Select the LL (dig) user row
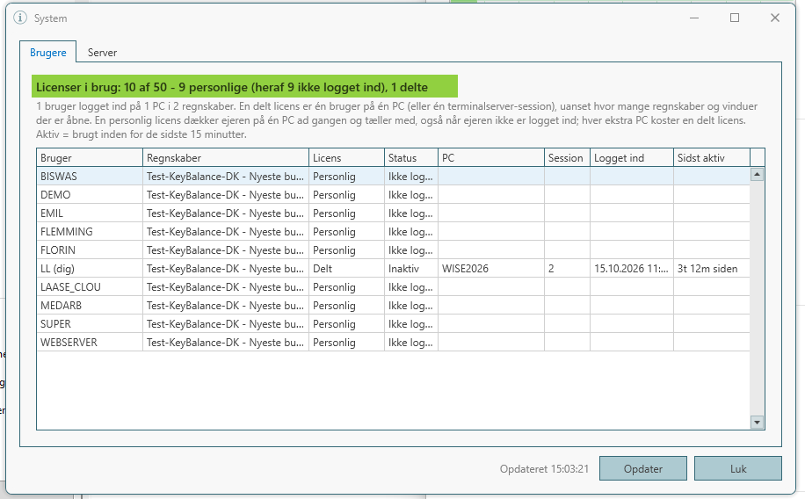The height and width of the screenshot is (499, 805). 393,269
